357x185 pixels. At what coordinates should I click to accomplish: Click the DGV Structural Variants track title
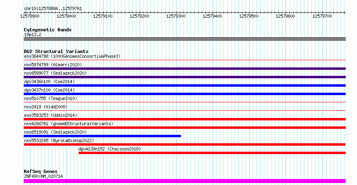[56, 51]
